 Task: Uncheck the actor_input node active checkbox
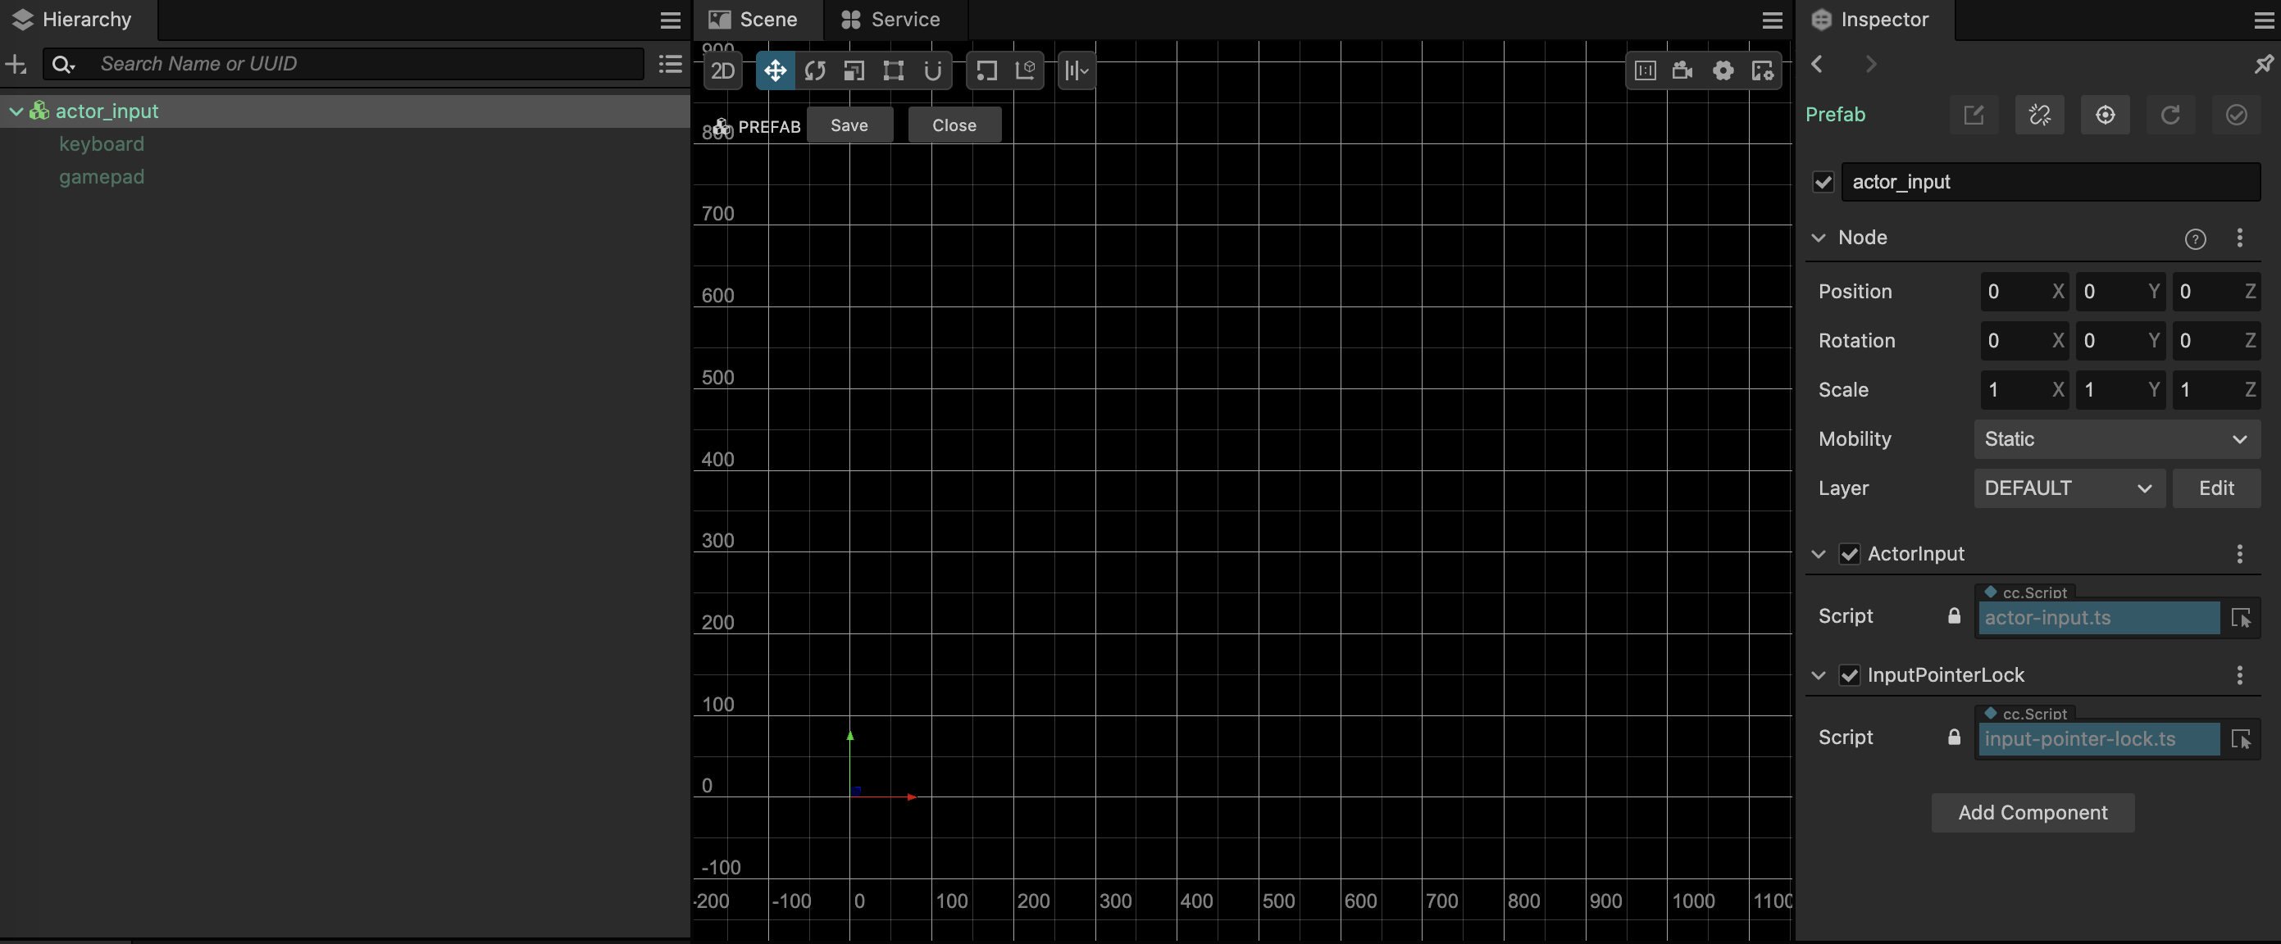pyautogui.click(x=1823, y=182)
